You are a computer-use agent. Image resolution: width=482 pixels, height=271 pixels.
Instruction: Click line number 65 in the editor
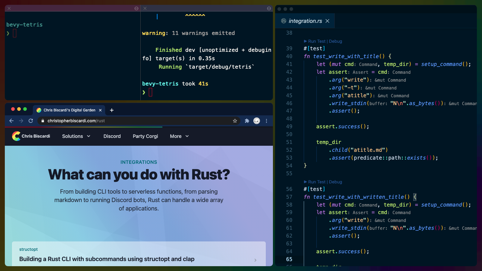click(x=289, y=259)
